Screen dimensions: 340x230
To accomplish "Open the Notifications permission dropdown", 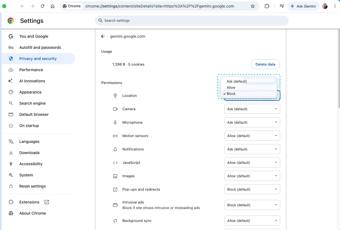I will (252, 149).
